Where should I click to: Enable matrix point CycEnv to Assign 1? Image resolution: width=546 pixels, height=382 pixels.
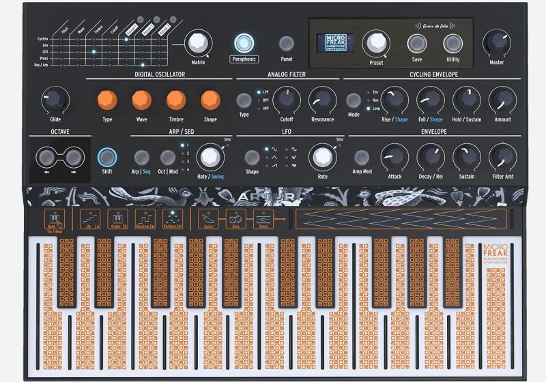[x=126, y=40]
